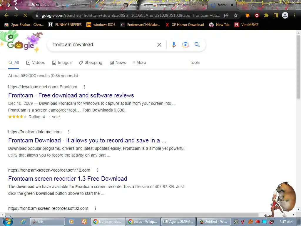Open options for soft112.com result
The height and width of the screenshot is (226, 301).
point(97,170)
